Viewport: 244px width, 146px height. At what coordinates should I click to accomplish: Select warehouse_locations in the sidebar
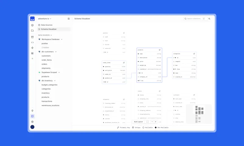point(50,105)
